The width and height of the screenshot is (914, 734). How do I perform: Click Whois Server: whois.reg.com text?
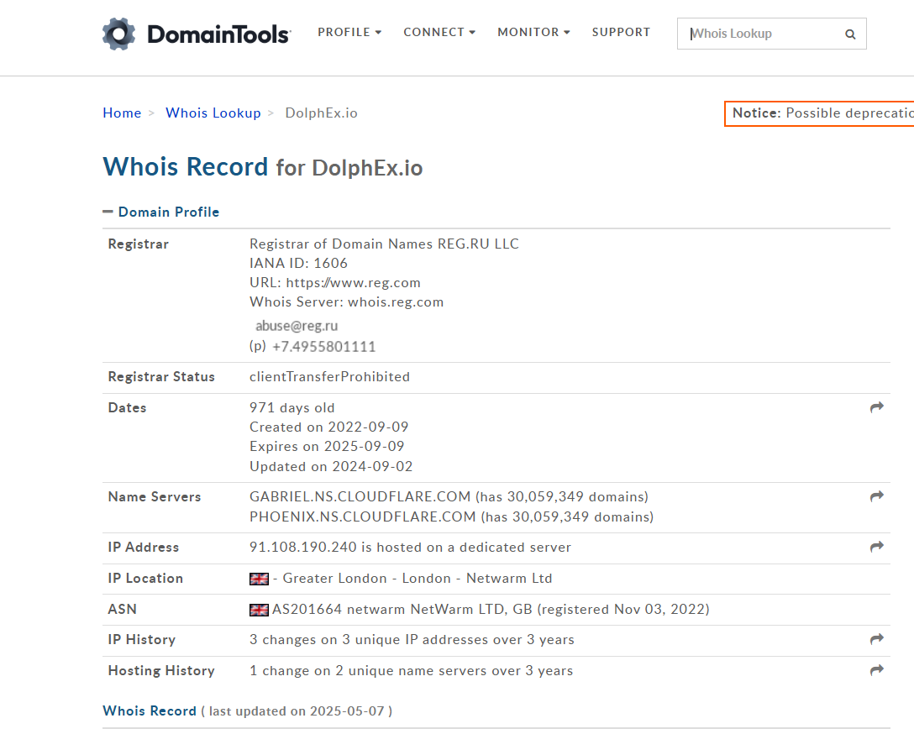[347, 301]
